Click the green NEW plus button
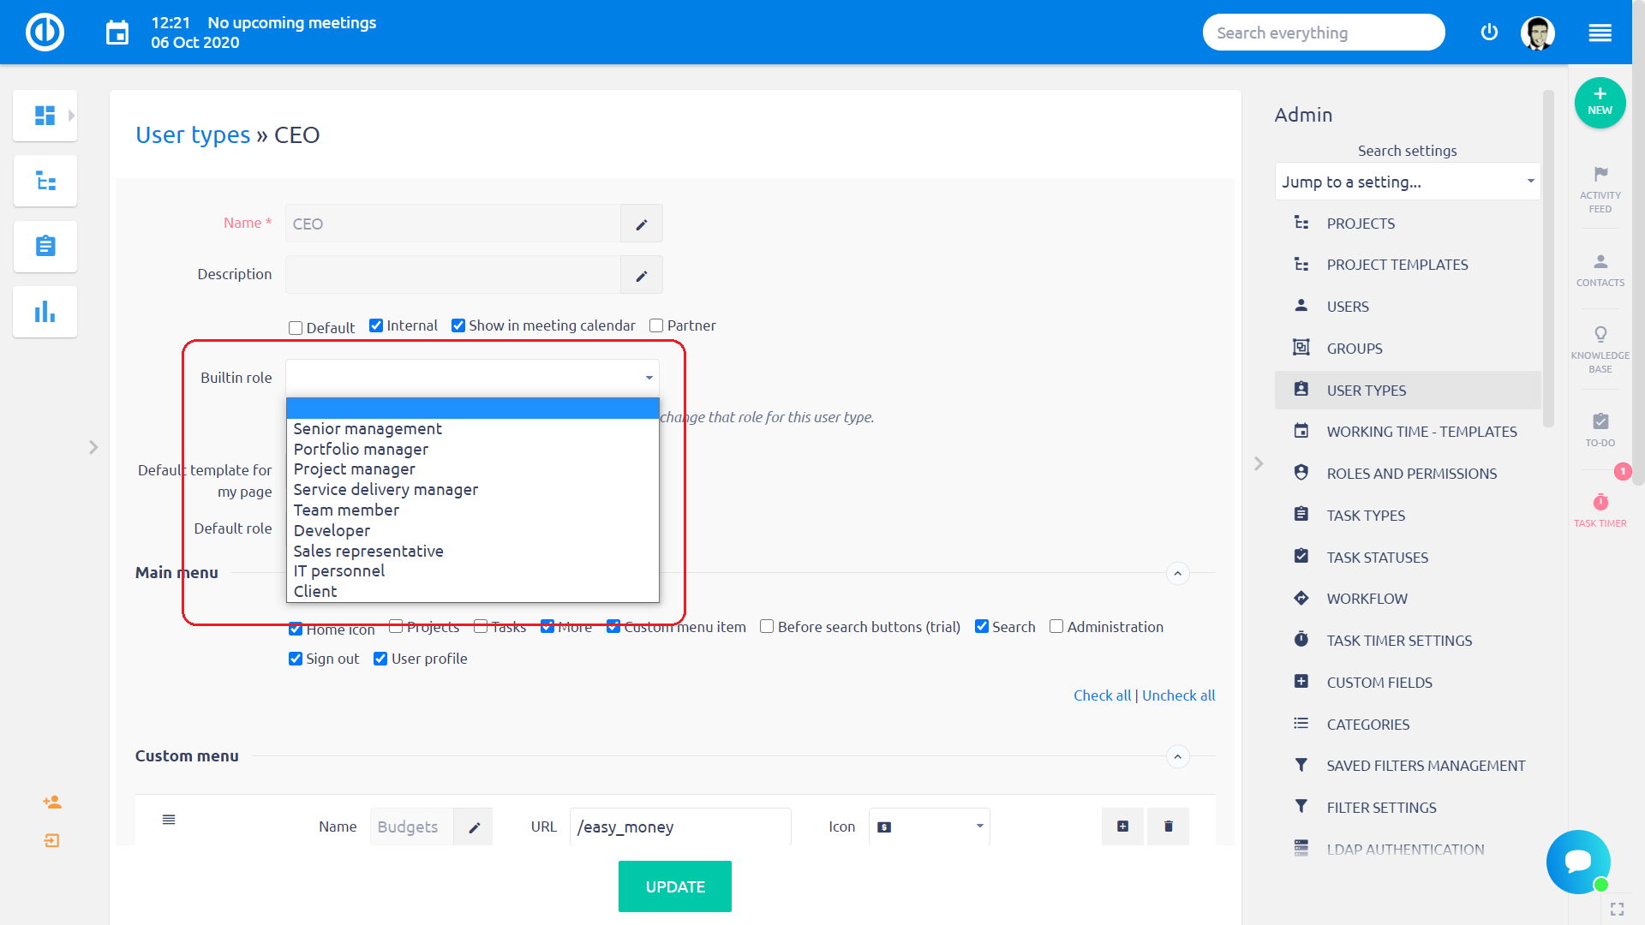 [1599, 102]
